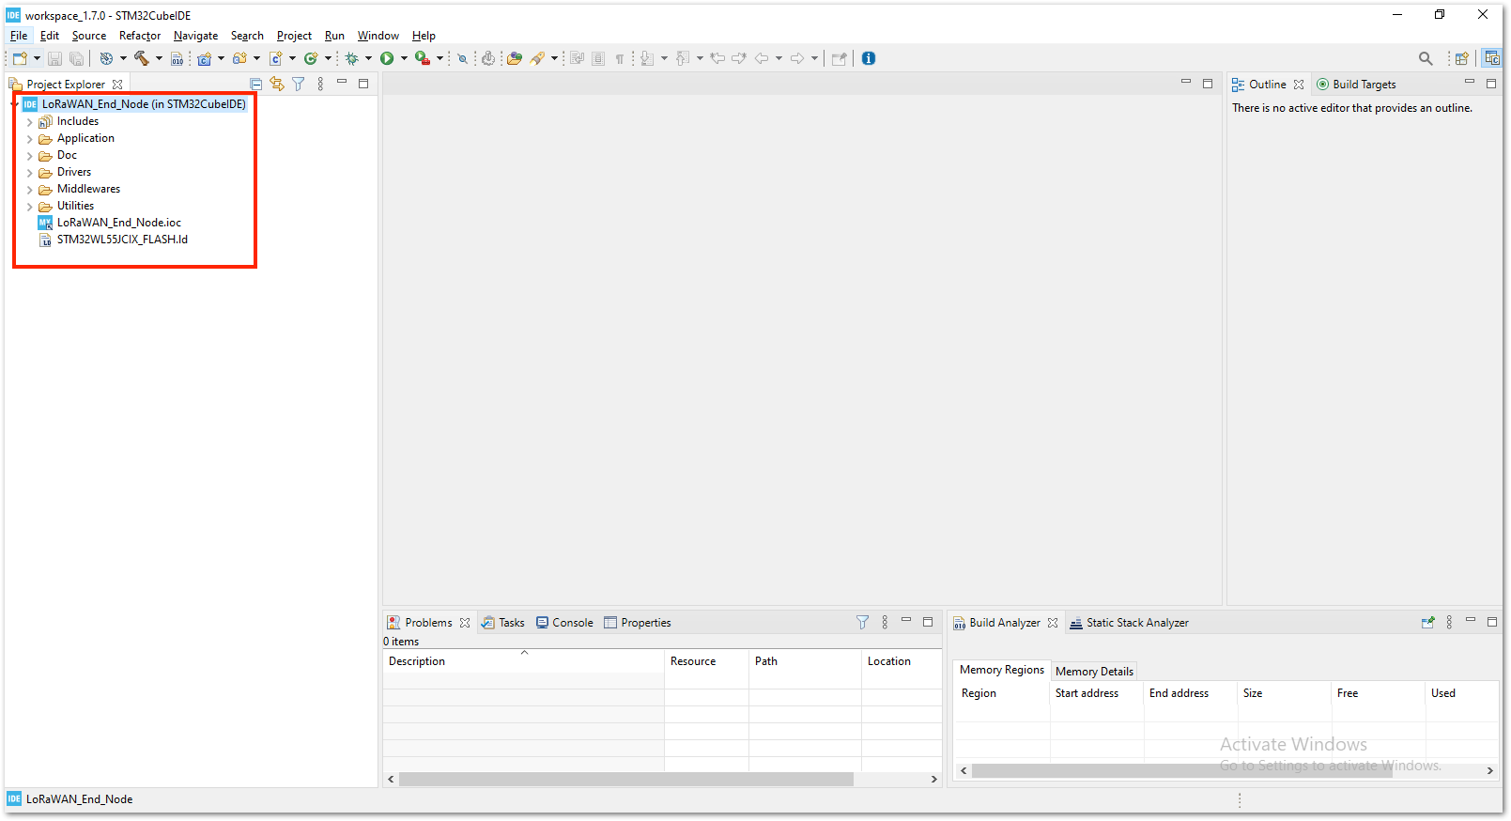Screen dimensions: 1511x821
Task: Click the Problems view filter icon
Action: tap(862, 622)
